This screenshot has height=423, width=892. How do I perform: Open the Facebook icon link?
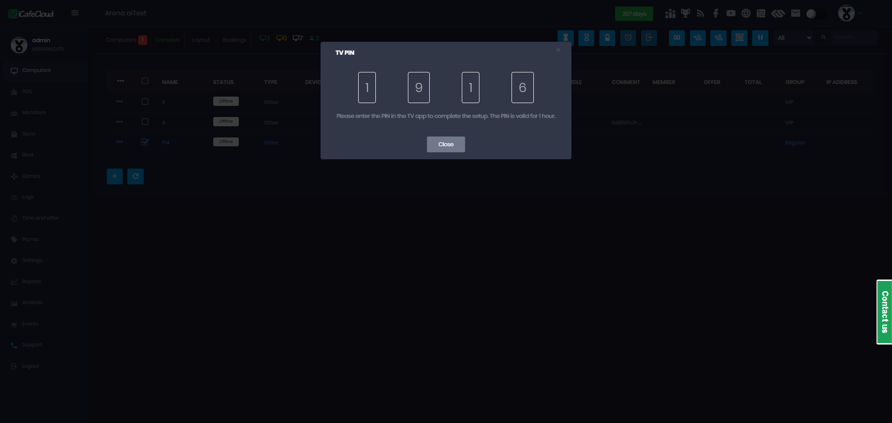pyautogui.click(x=715, y=13)
